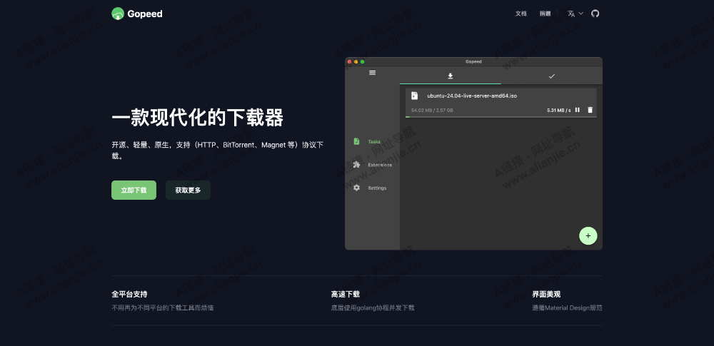Switch to the completed checkmark tab
The height and width of the screenshot is (346, 714).
[552, 76]
